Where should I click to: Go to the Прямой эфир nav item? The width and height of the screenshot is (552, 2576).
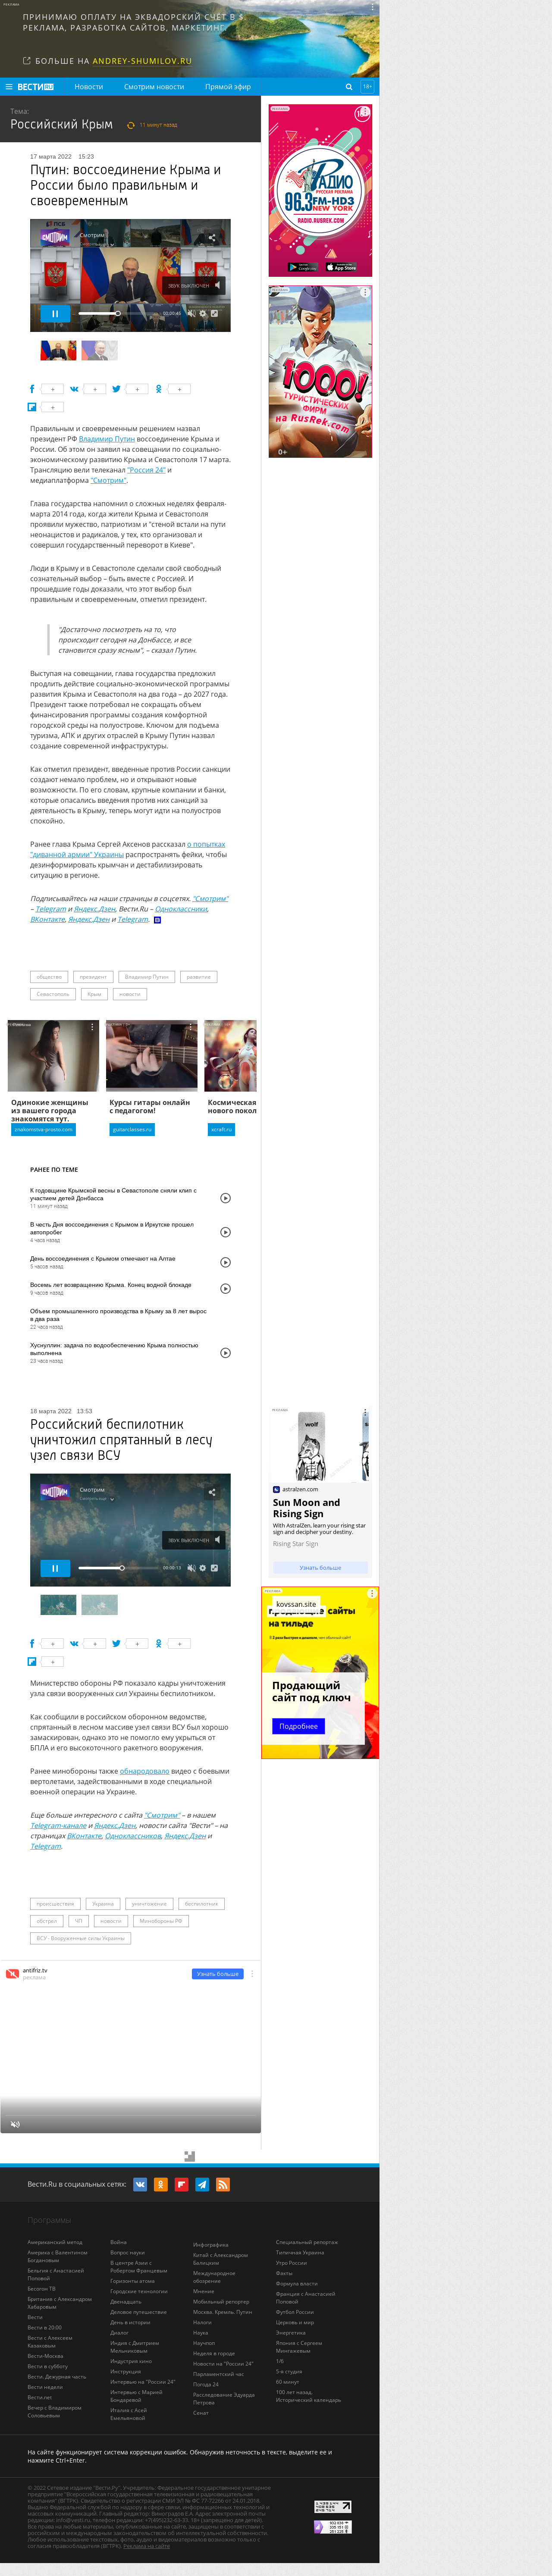pos(228,87)
